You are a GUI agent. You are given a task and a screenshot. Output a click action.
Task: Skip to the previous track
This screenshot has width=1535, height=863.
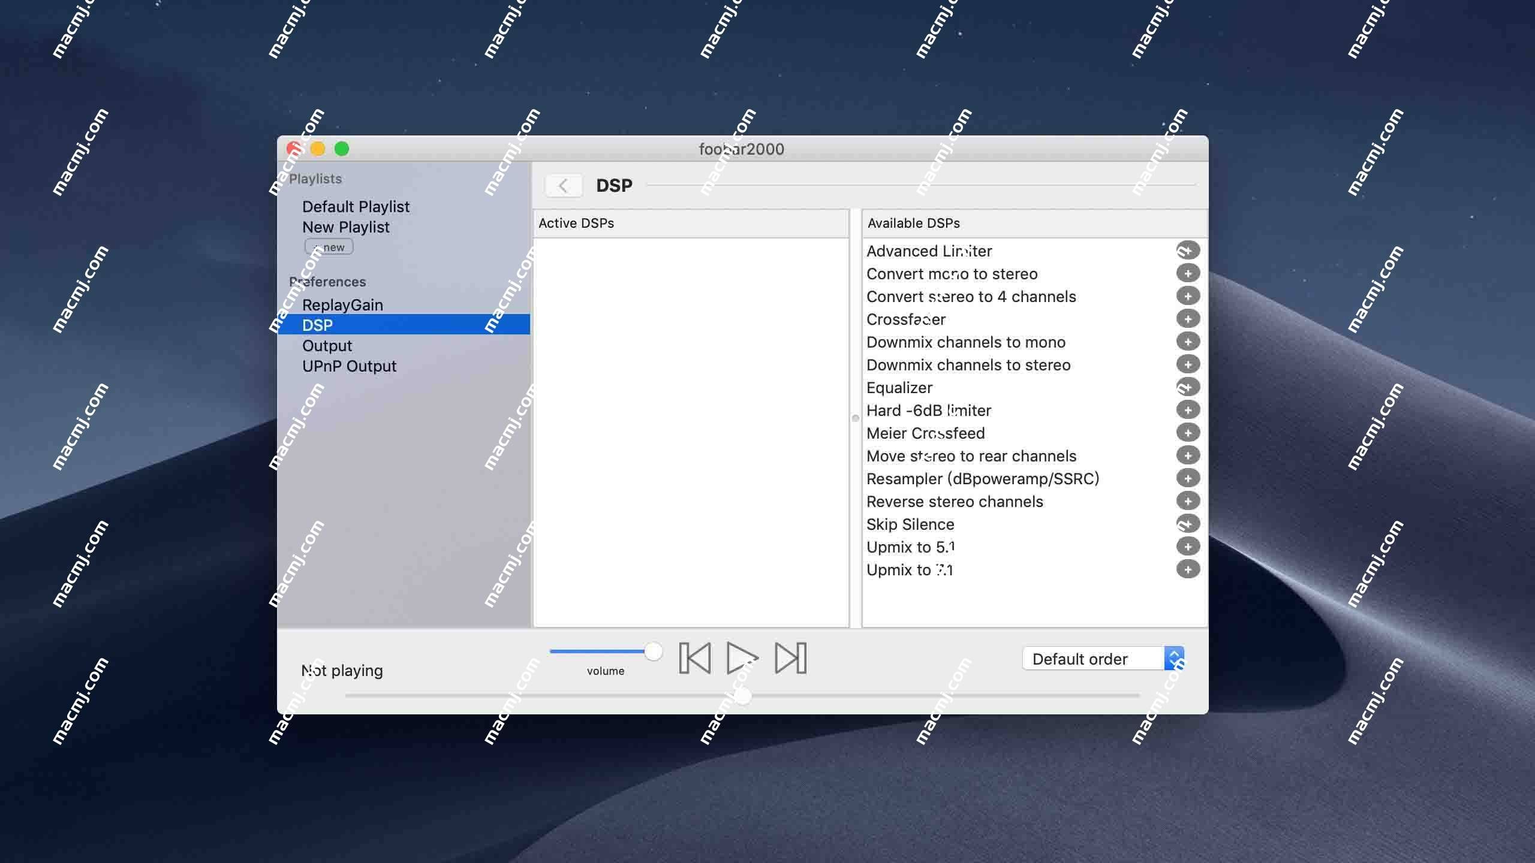point(695,658)
